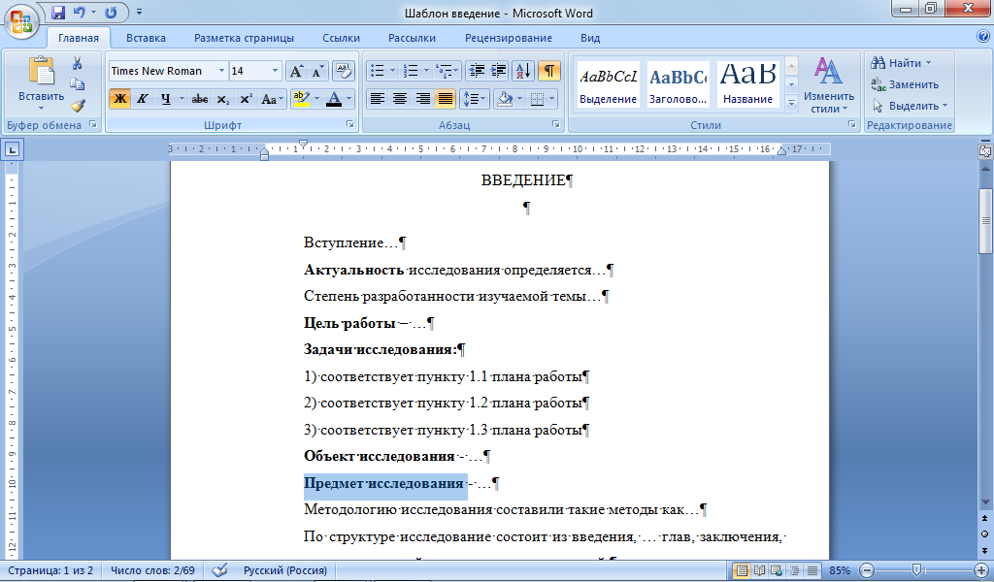This screenshot has width=994, height=582.
Task: Apply text highlight color yellow marker
Action: 302,99
